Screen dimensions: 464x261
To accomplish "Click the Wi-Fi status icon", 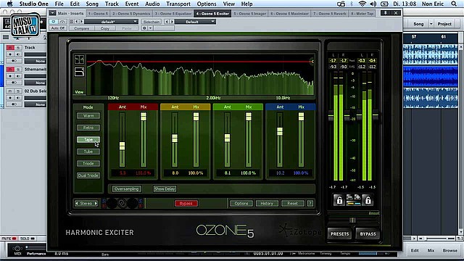I will (x=362, y=4).
